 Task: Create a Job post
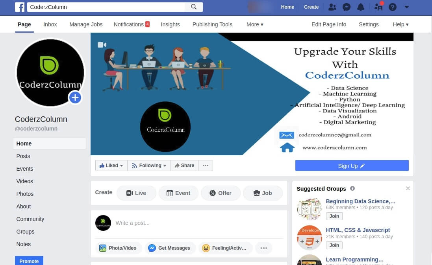coord(263,193)
